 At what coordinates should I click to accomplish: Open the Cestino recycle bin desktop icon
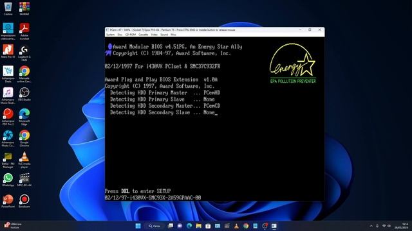(8, 8)
